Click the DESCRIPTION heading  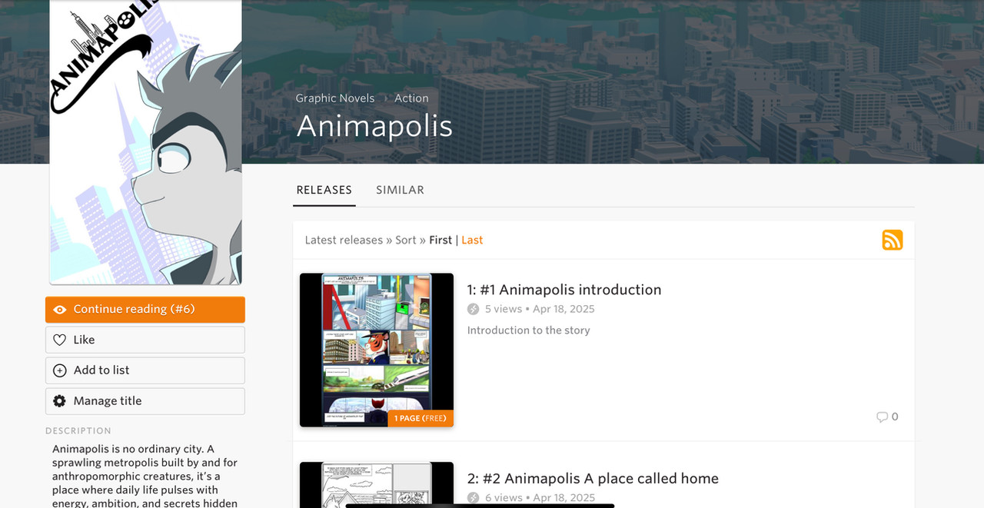pos(78,431)
